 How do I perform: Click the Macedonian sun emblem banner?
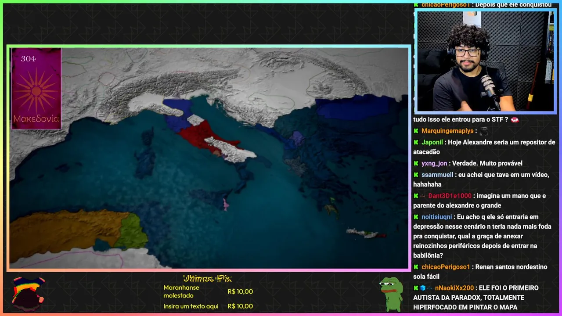36,89
